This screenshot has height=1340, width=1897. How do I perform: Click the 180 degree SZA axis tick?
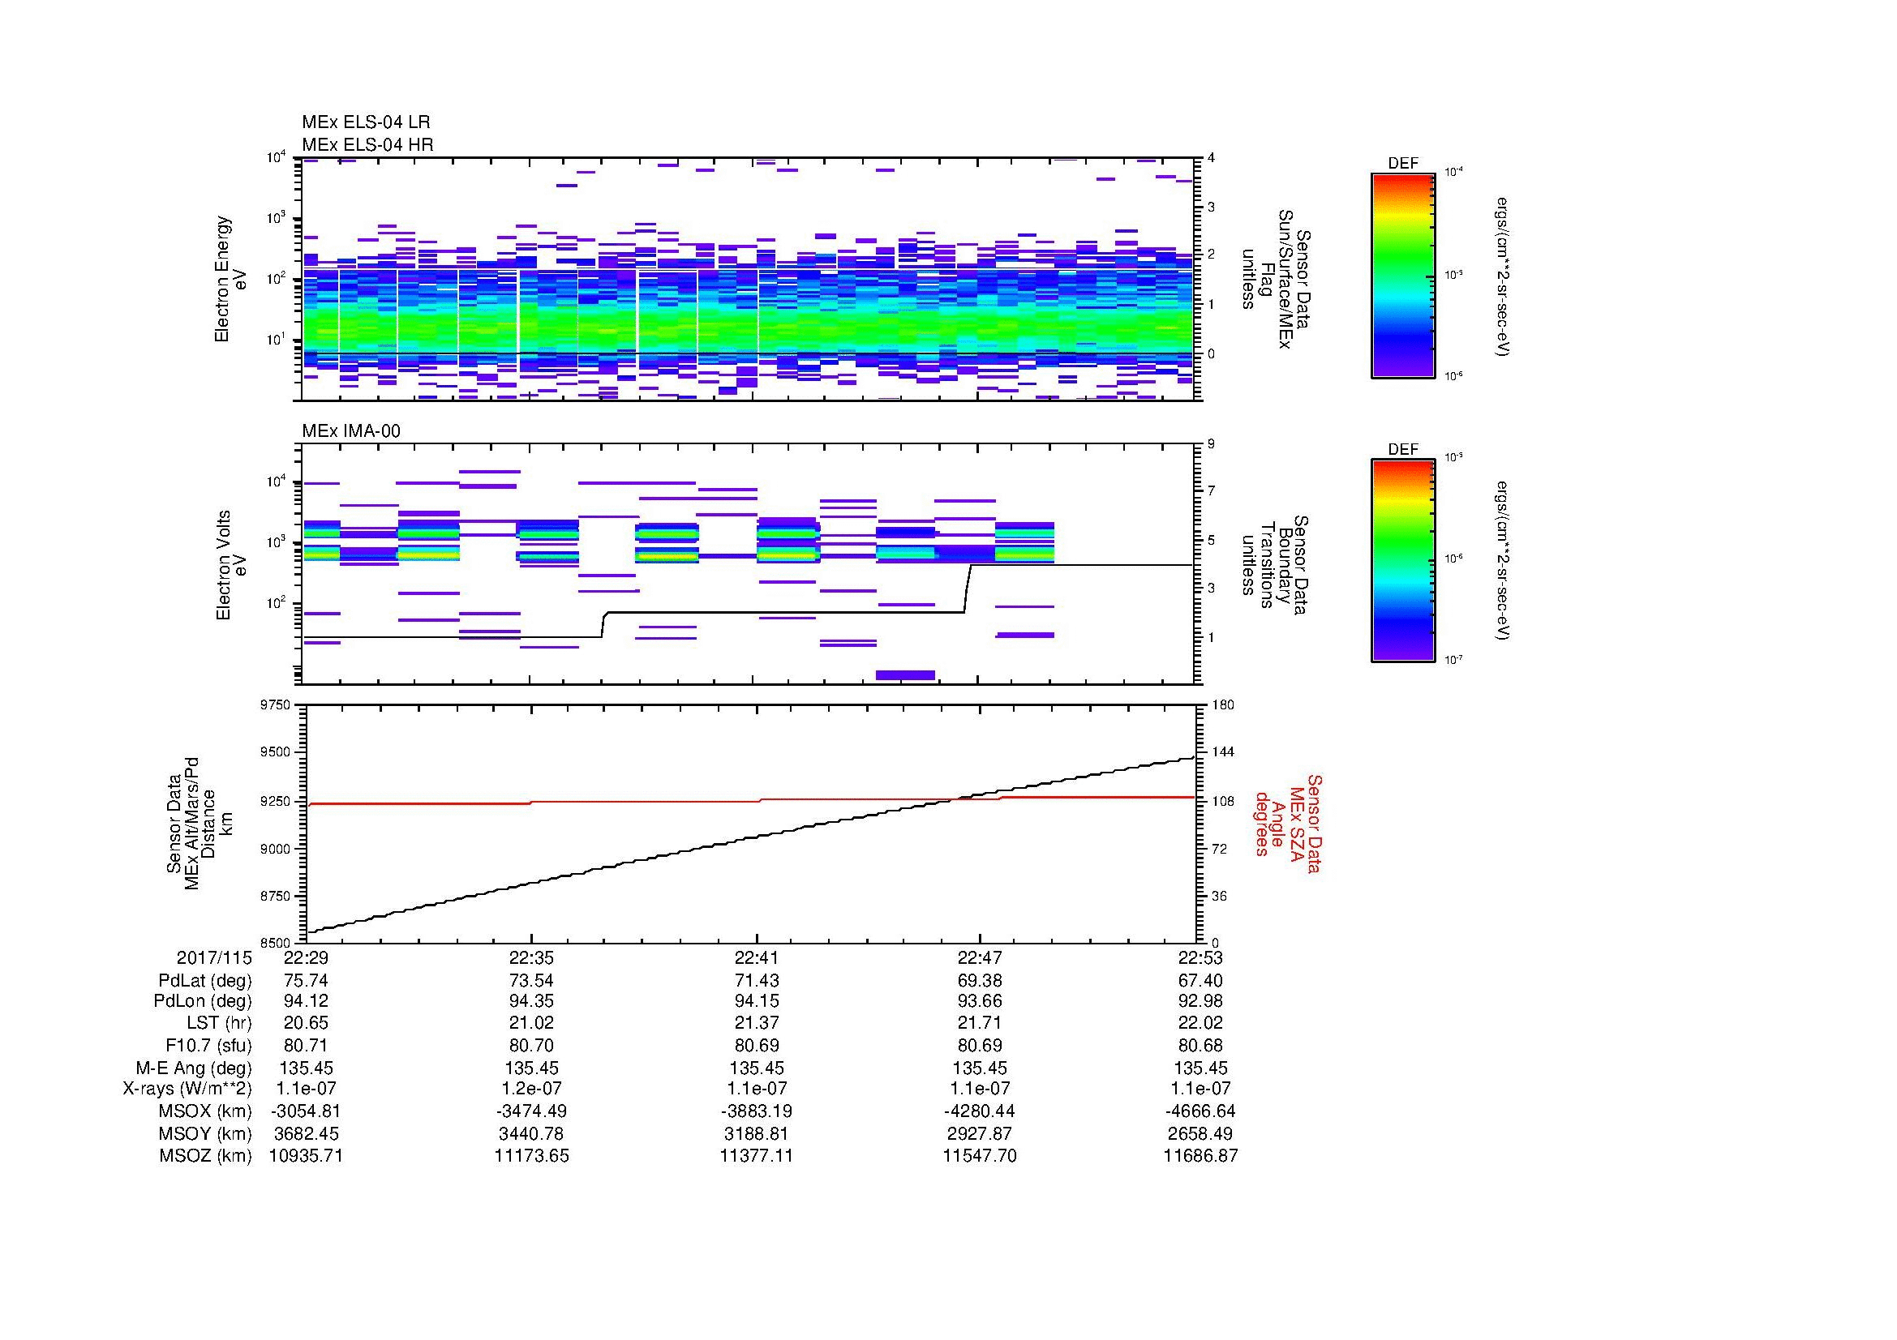click(x=1222, y=704)
